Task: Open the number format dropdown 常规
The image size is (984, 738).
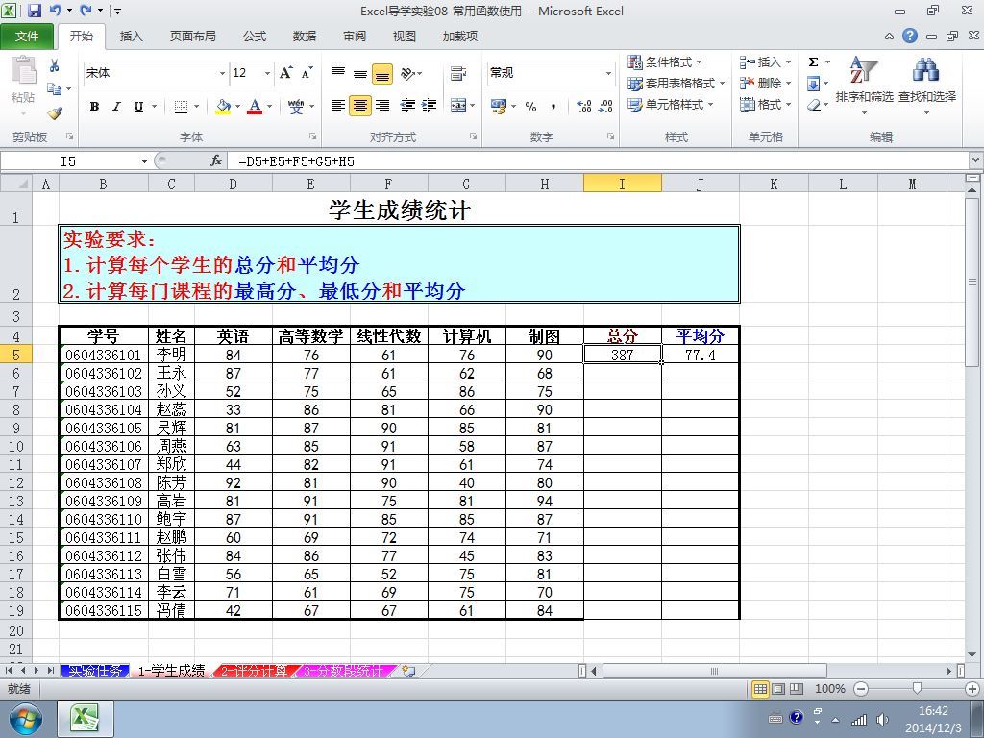Action: pos(608,73)
